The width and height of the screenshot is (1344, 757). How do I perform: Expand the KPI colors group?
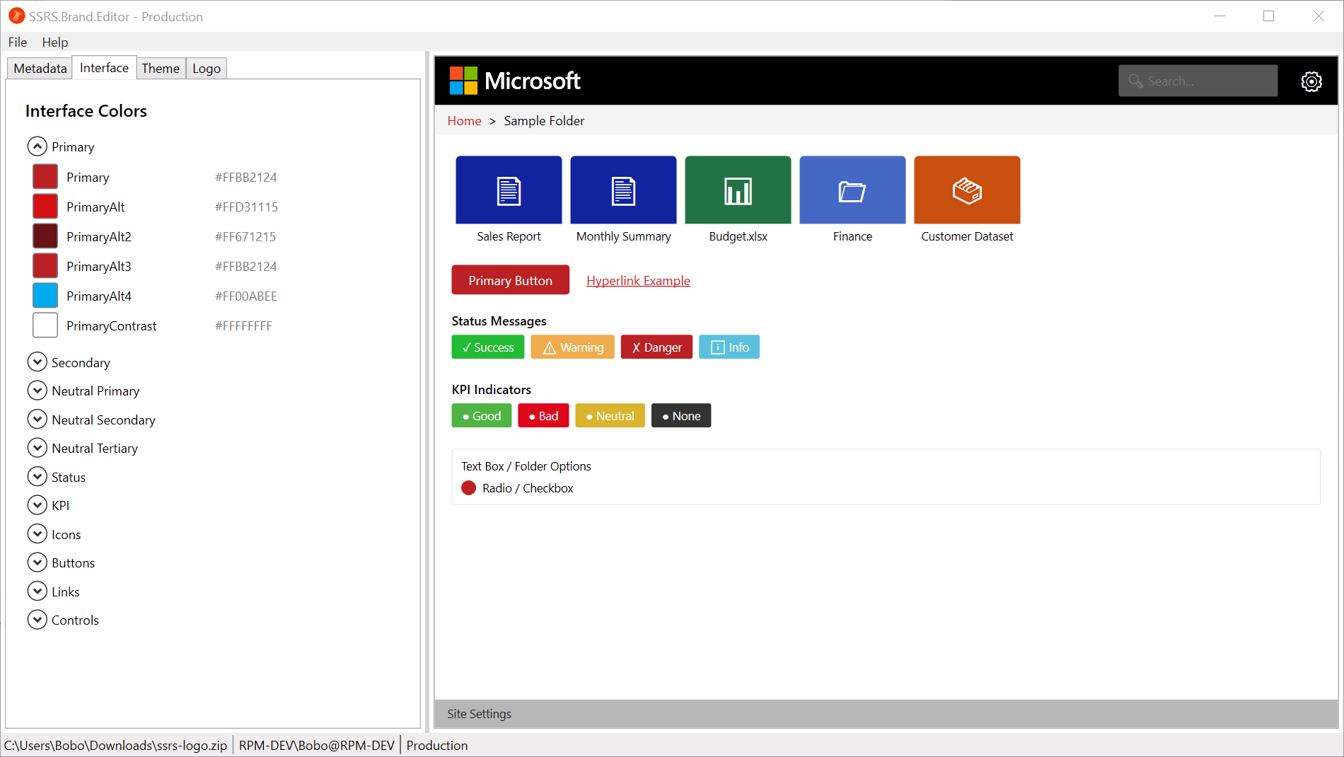click(x=37, y=505)
